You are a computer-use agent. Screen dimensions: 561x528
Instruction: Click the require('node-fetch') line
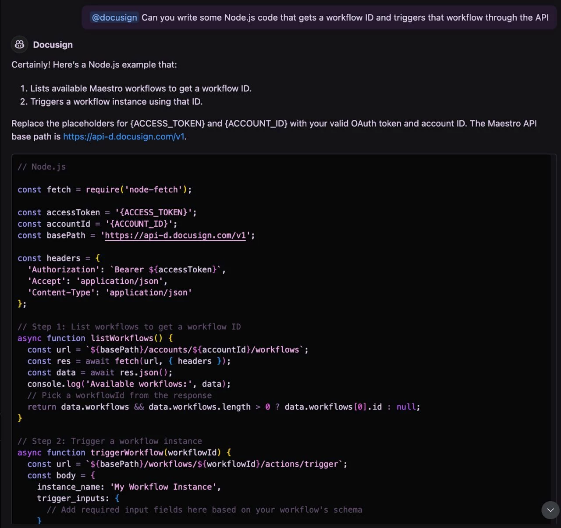[105, 189]
